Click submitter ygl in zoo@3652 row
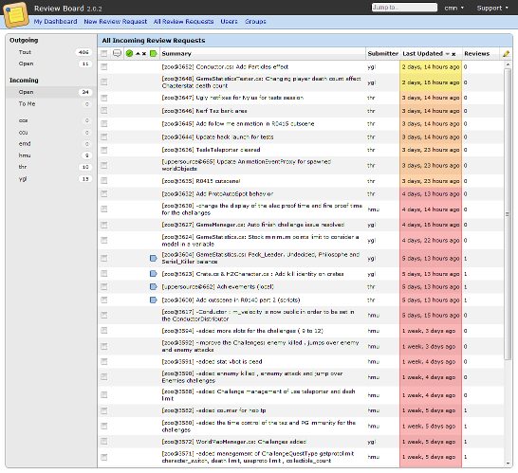Image resolution: width=518 pixels, height=473 pixels. (371, 67)
